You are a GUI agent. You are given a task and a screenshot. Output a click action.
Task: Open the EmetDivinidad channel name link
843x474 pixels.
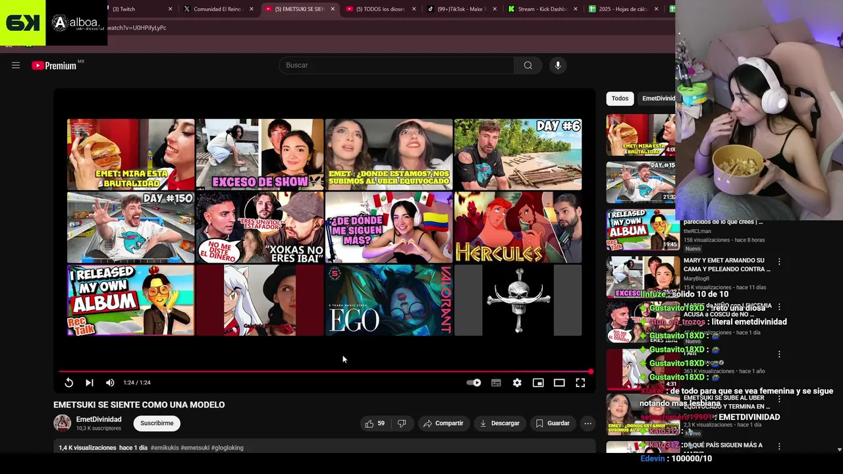[x=99, y=419]
